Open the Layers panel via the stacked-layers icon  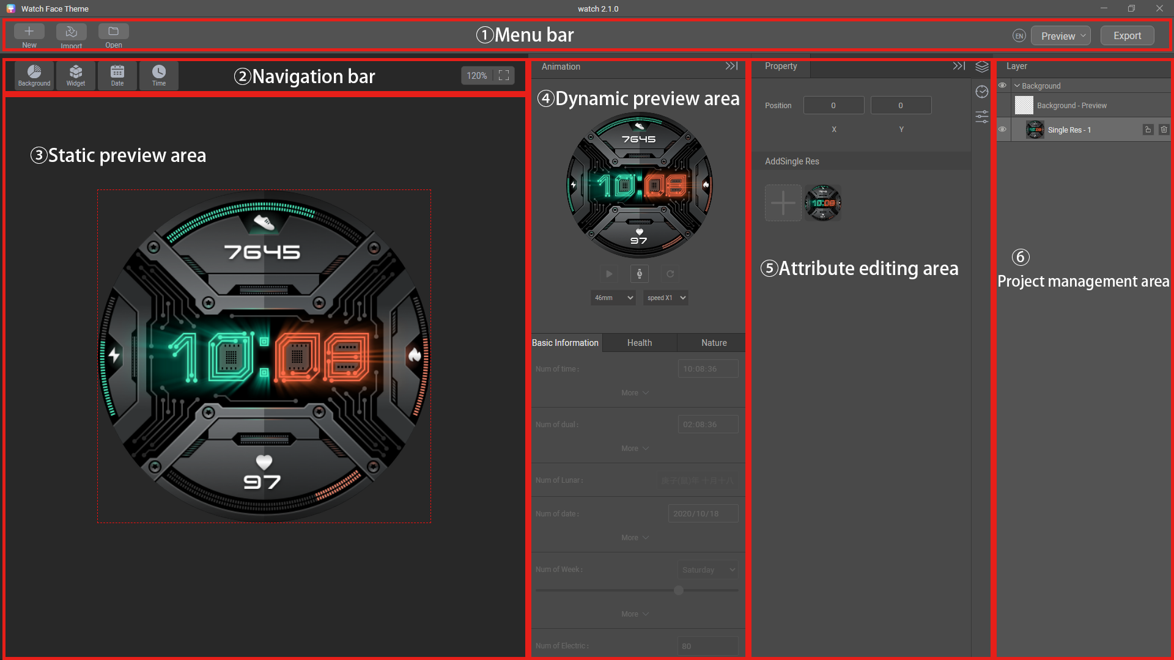[x=982, y=67]
